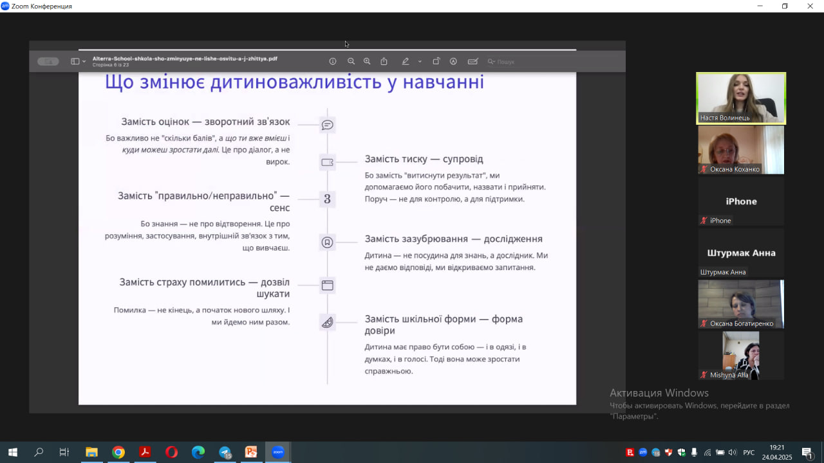Open PowerPoint from taskbar
The width and height of the screenshot is (824, 463).
pyautogui.click(x=251, y=452)
